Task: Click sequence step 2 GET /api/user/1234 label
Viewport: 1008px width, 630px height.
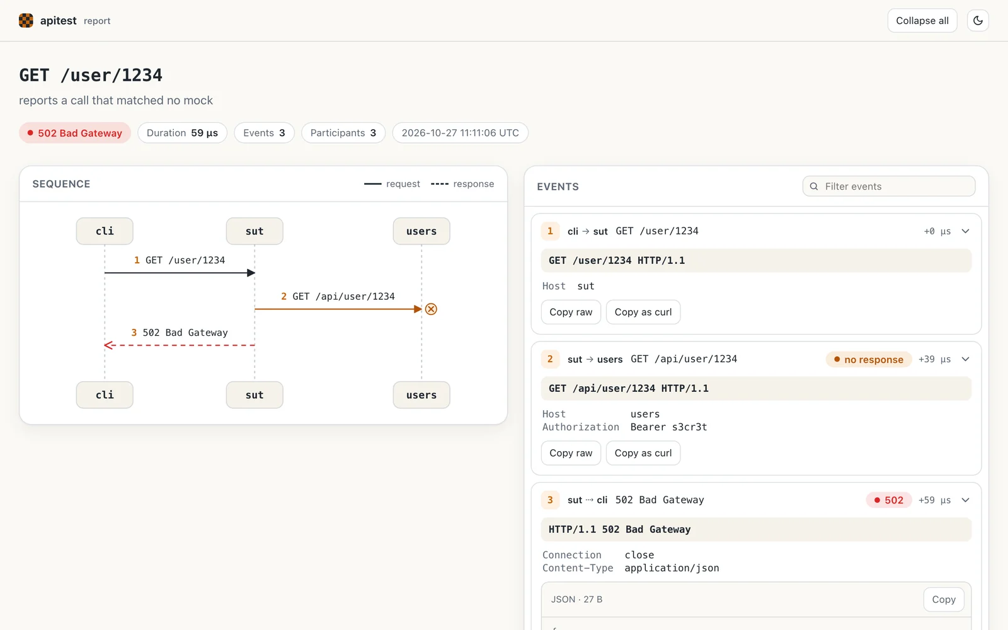Action: click(x=338, y=297)
